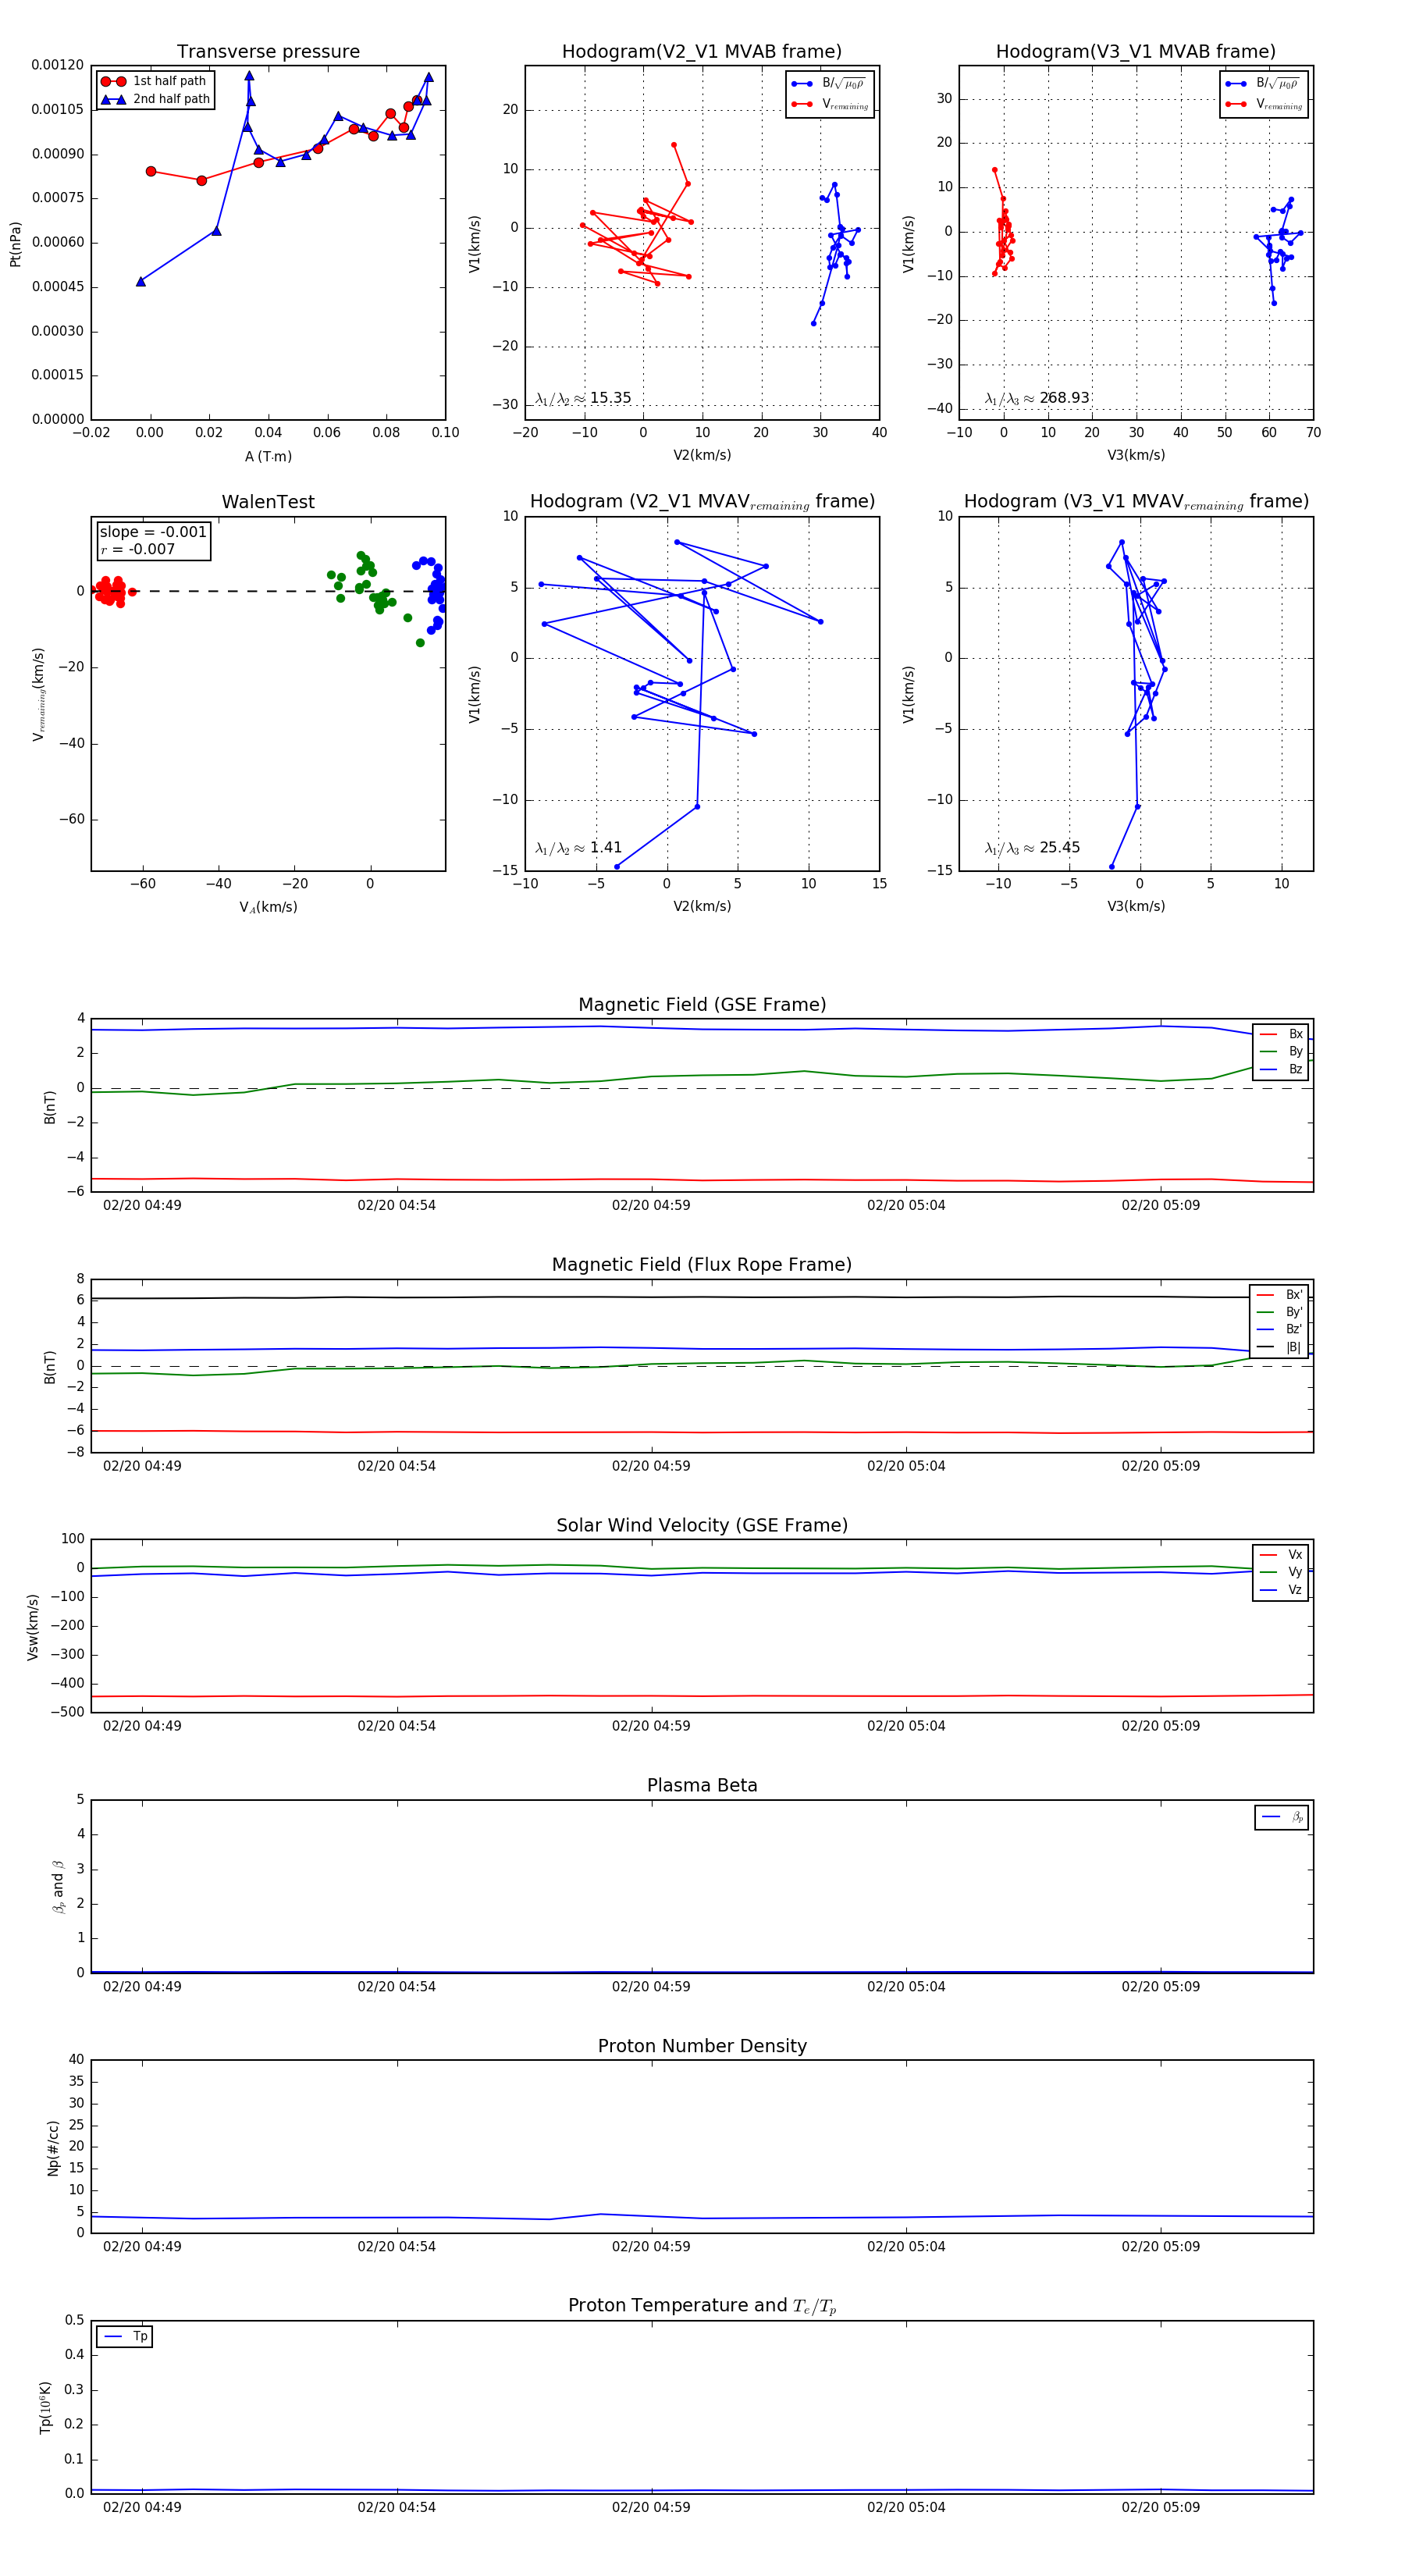Click the 'By' legend entry in GSE magnetic field
The image size is (1405, 2576).
[1281, 1052]
